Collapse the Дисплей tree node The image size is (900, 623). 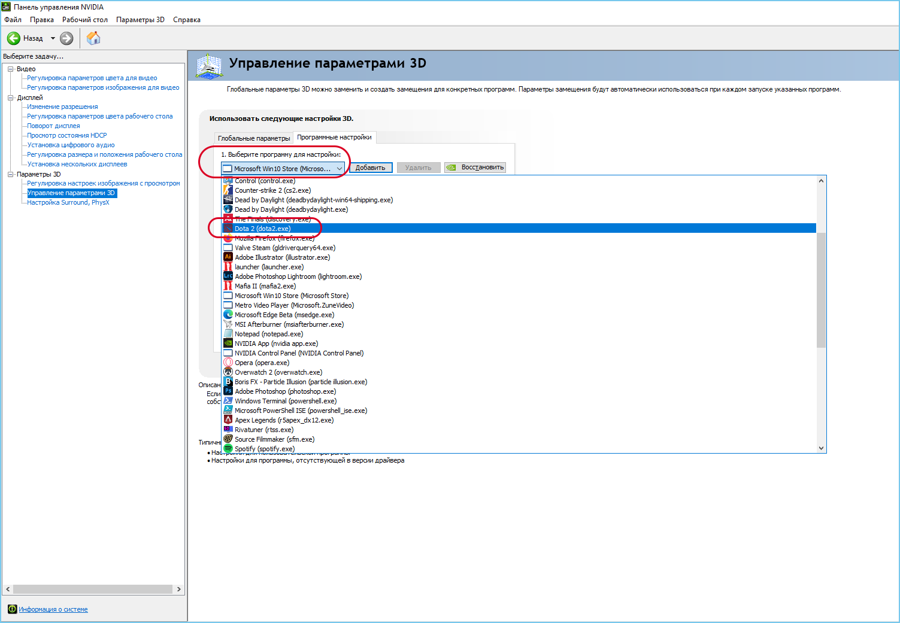[x=11, y=98]
